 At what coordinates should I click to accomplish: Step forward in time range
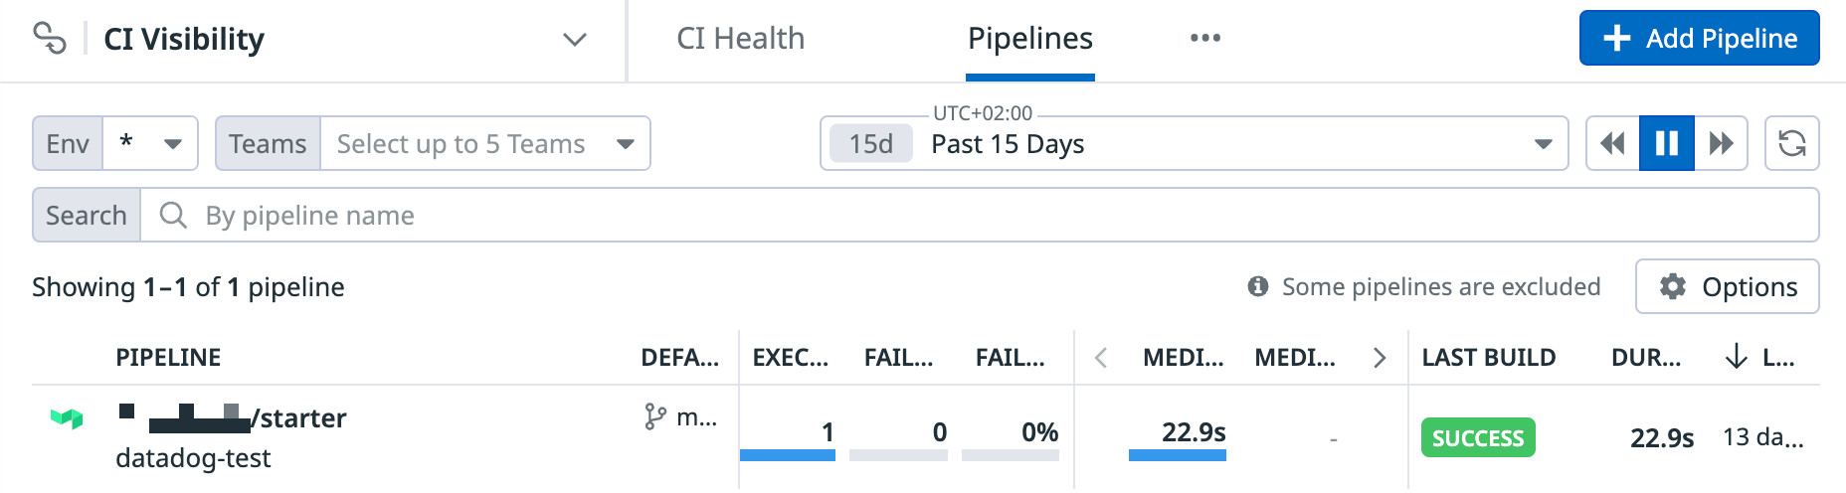pyautogui.click(x=1721, y=144)
